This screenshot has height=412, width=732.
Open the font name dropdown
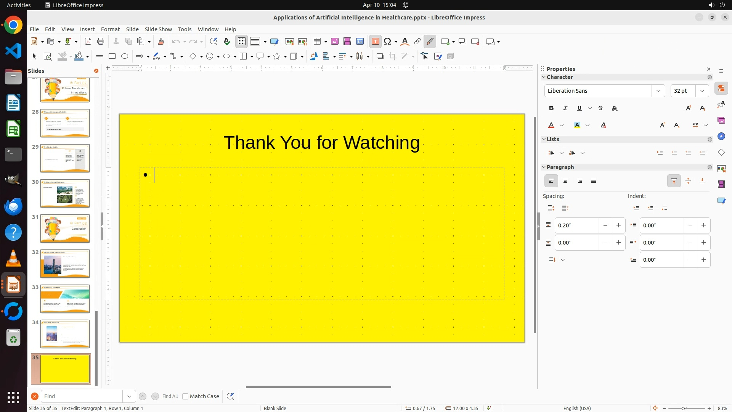tap(658, 91)
